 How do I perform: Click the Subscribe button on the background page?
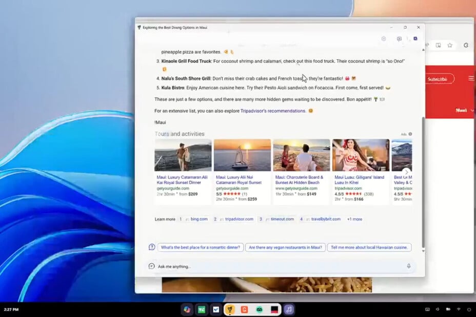click(438, 79)
